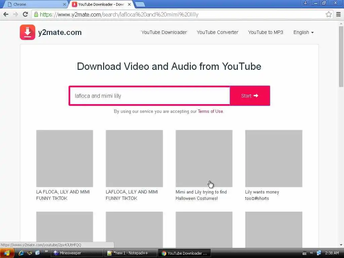Click the page vertical scrollbar thumb
Viewport: 344px width, 258px height.
click(x=341, y=56)
